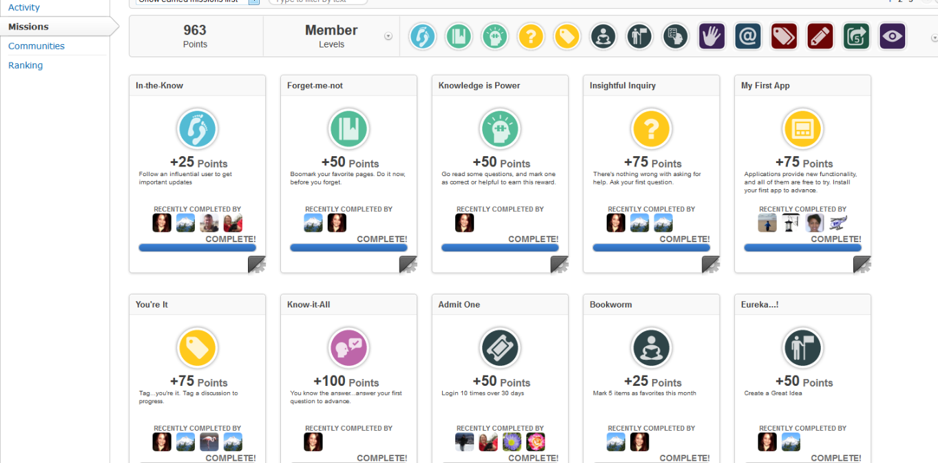Open the lightbulb-head badge in the badge strip
This screenshot has height=463, width=938.
pyautogui.click(x=494, y=36)
